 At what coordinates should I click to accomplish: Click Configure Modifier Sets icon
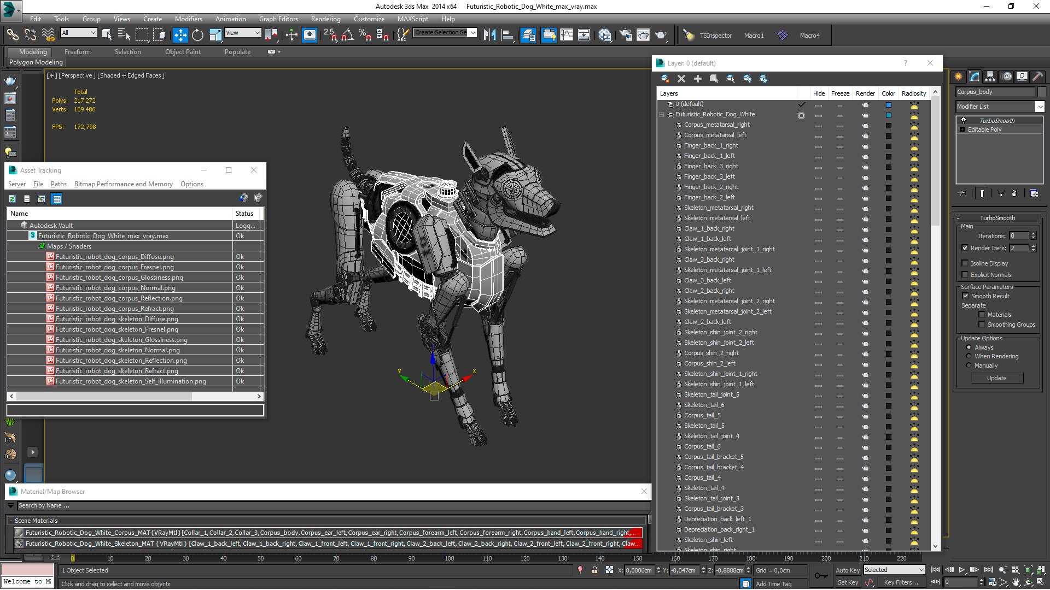(x=1034, y=193)
